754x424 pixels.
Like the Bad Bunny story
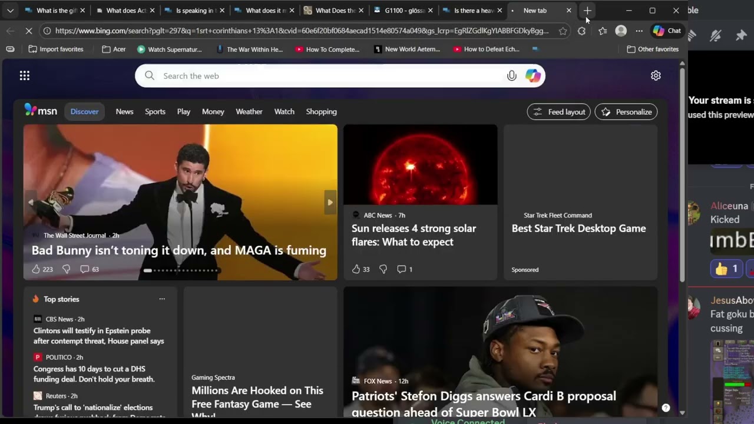tap(36, 269)
